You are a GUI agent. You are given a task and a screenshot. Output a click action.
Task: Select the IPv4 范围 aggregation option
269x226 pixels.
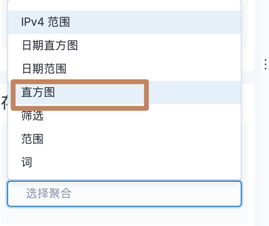(x=124, y=22)
